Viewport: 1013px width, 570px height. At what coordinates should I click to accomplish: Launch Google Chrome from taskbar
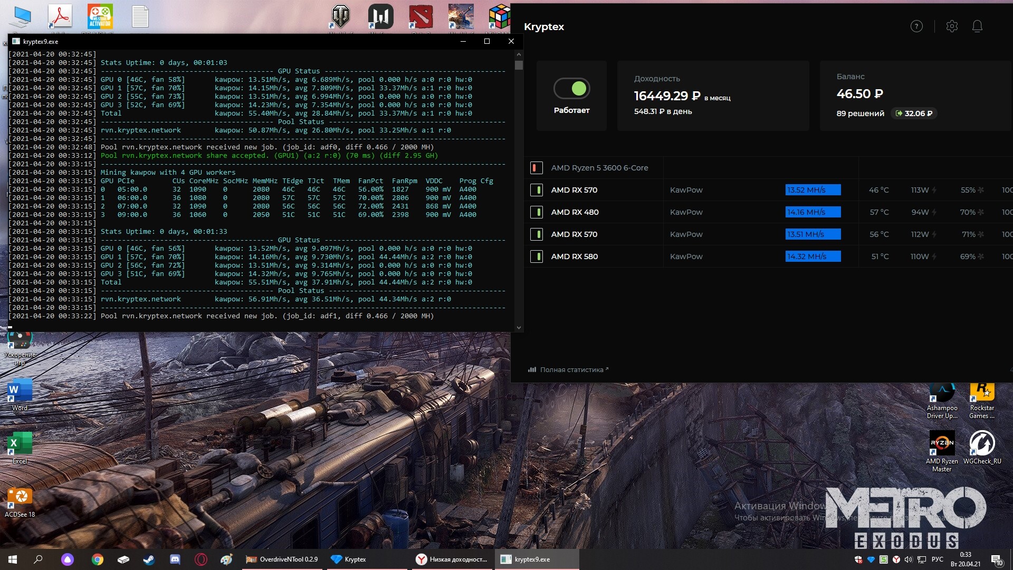pyautogui.click(x=98, y=559)
